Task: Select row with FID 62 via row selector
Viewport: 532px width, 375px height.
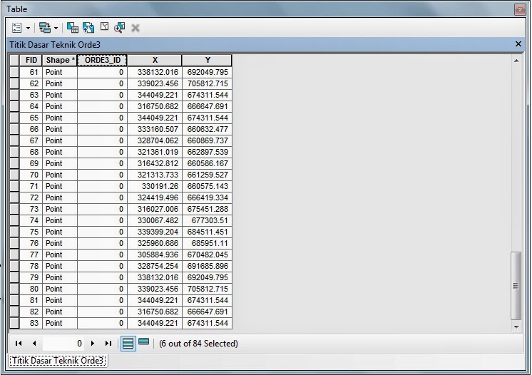Action: [x=14, y=83]
